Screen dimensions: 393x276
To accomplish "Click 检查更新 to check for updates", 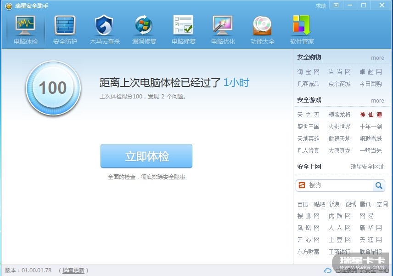I will pos(73,270).
